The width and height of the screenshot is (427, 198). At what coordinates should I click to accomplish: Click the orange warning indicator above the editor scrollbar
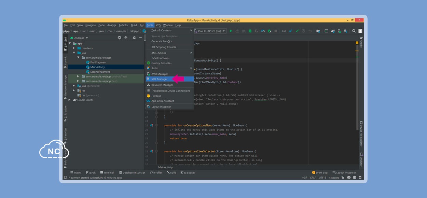point(357,43)
